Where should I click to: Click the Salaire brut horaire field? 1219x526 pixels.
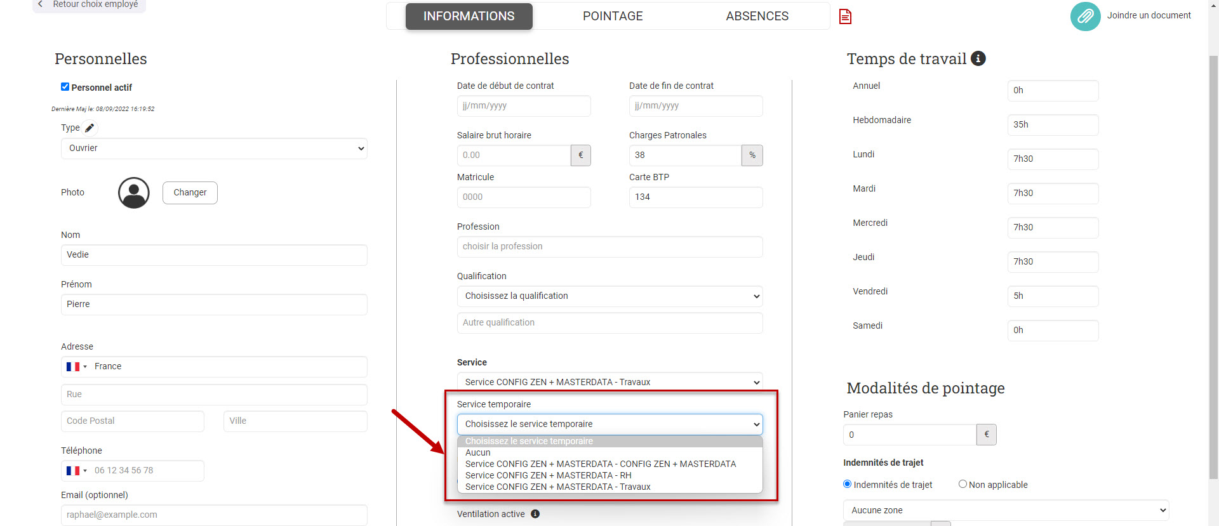click(x=514, y=155)
